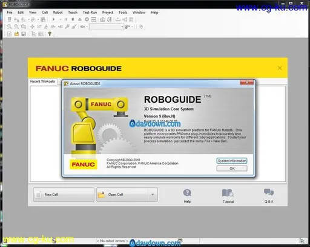Screen dimensions: 310x247
Task: Open the Robot menu
Action: click(58, 13)
